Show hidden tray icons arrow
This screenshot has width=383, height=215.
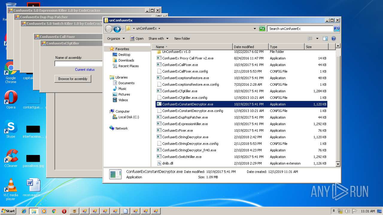(334, 211)
